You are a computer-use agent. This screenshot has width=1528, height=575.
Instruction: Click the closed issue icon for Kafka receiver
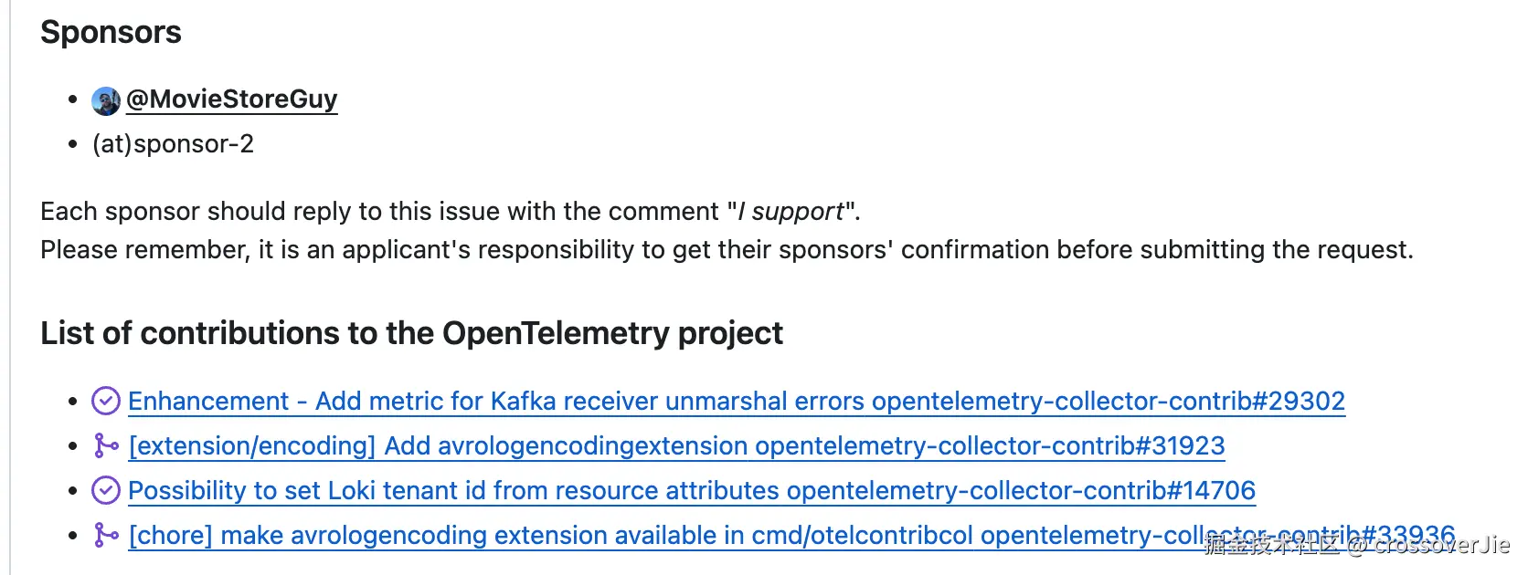point(106,401)
